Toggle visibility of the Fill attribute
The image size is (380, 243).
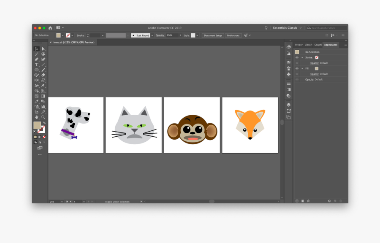[x=297, y=68]
